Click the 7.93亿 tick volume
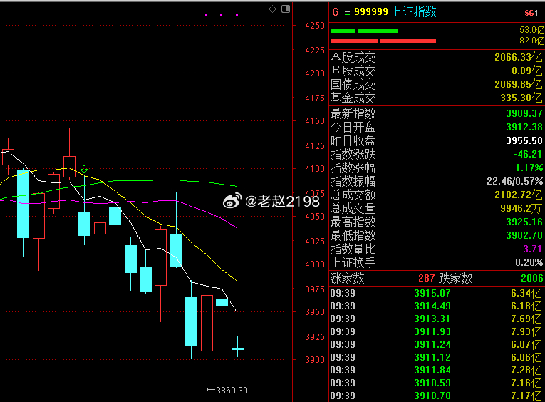This screenshot has width=545, height=402. [526, 331]
